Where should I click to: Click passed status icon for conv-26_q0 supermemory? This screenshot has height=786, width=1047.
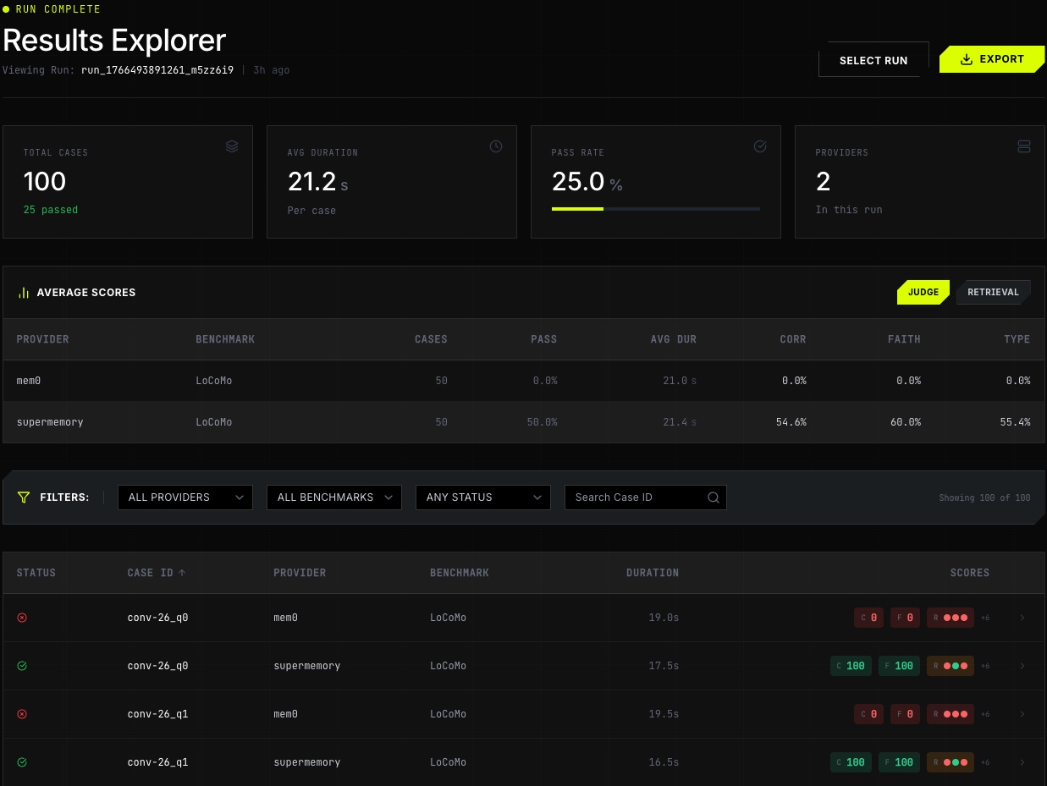click(x=22, y=666)
